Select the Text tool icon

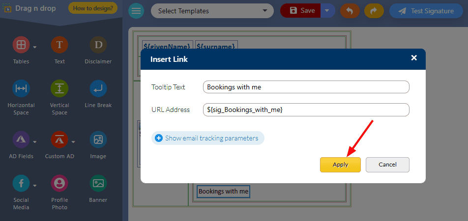click(59, 45)
